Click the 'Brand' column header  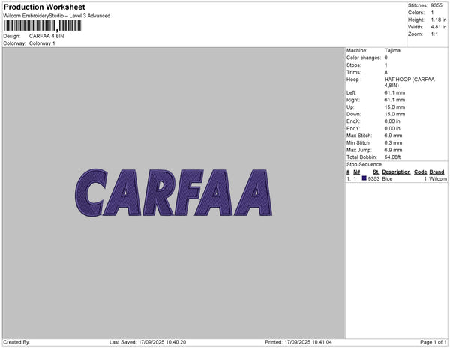[x=436, y=172]
